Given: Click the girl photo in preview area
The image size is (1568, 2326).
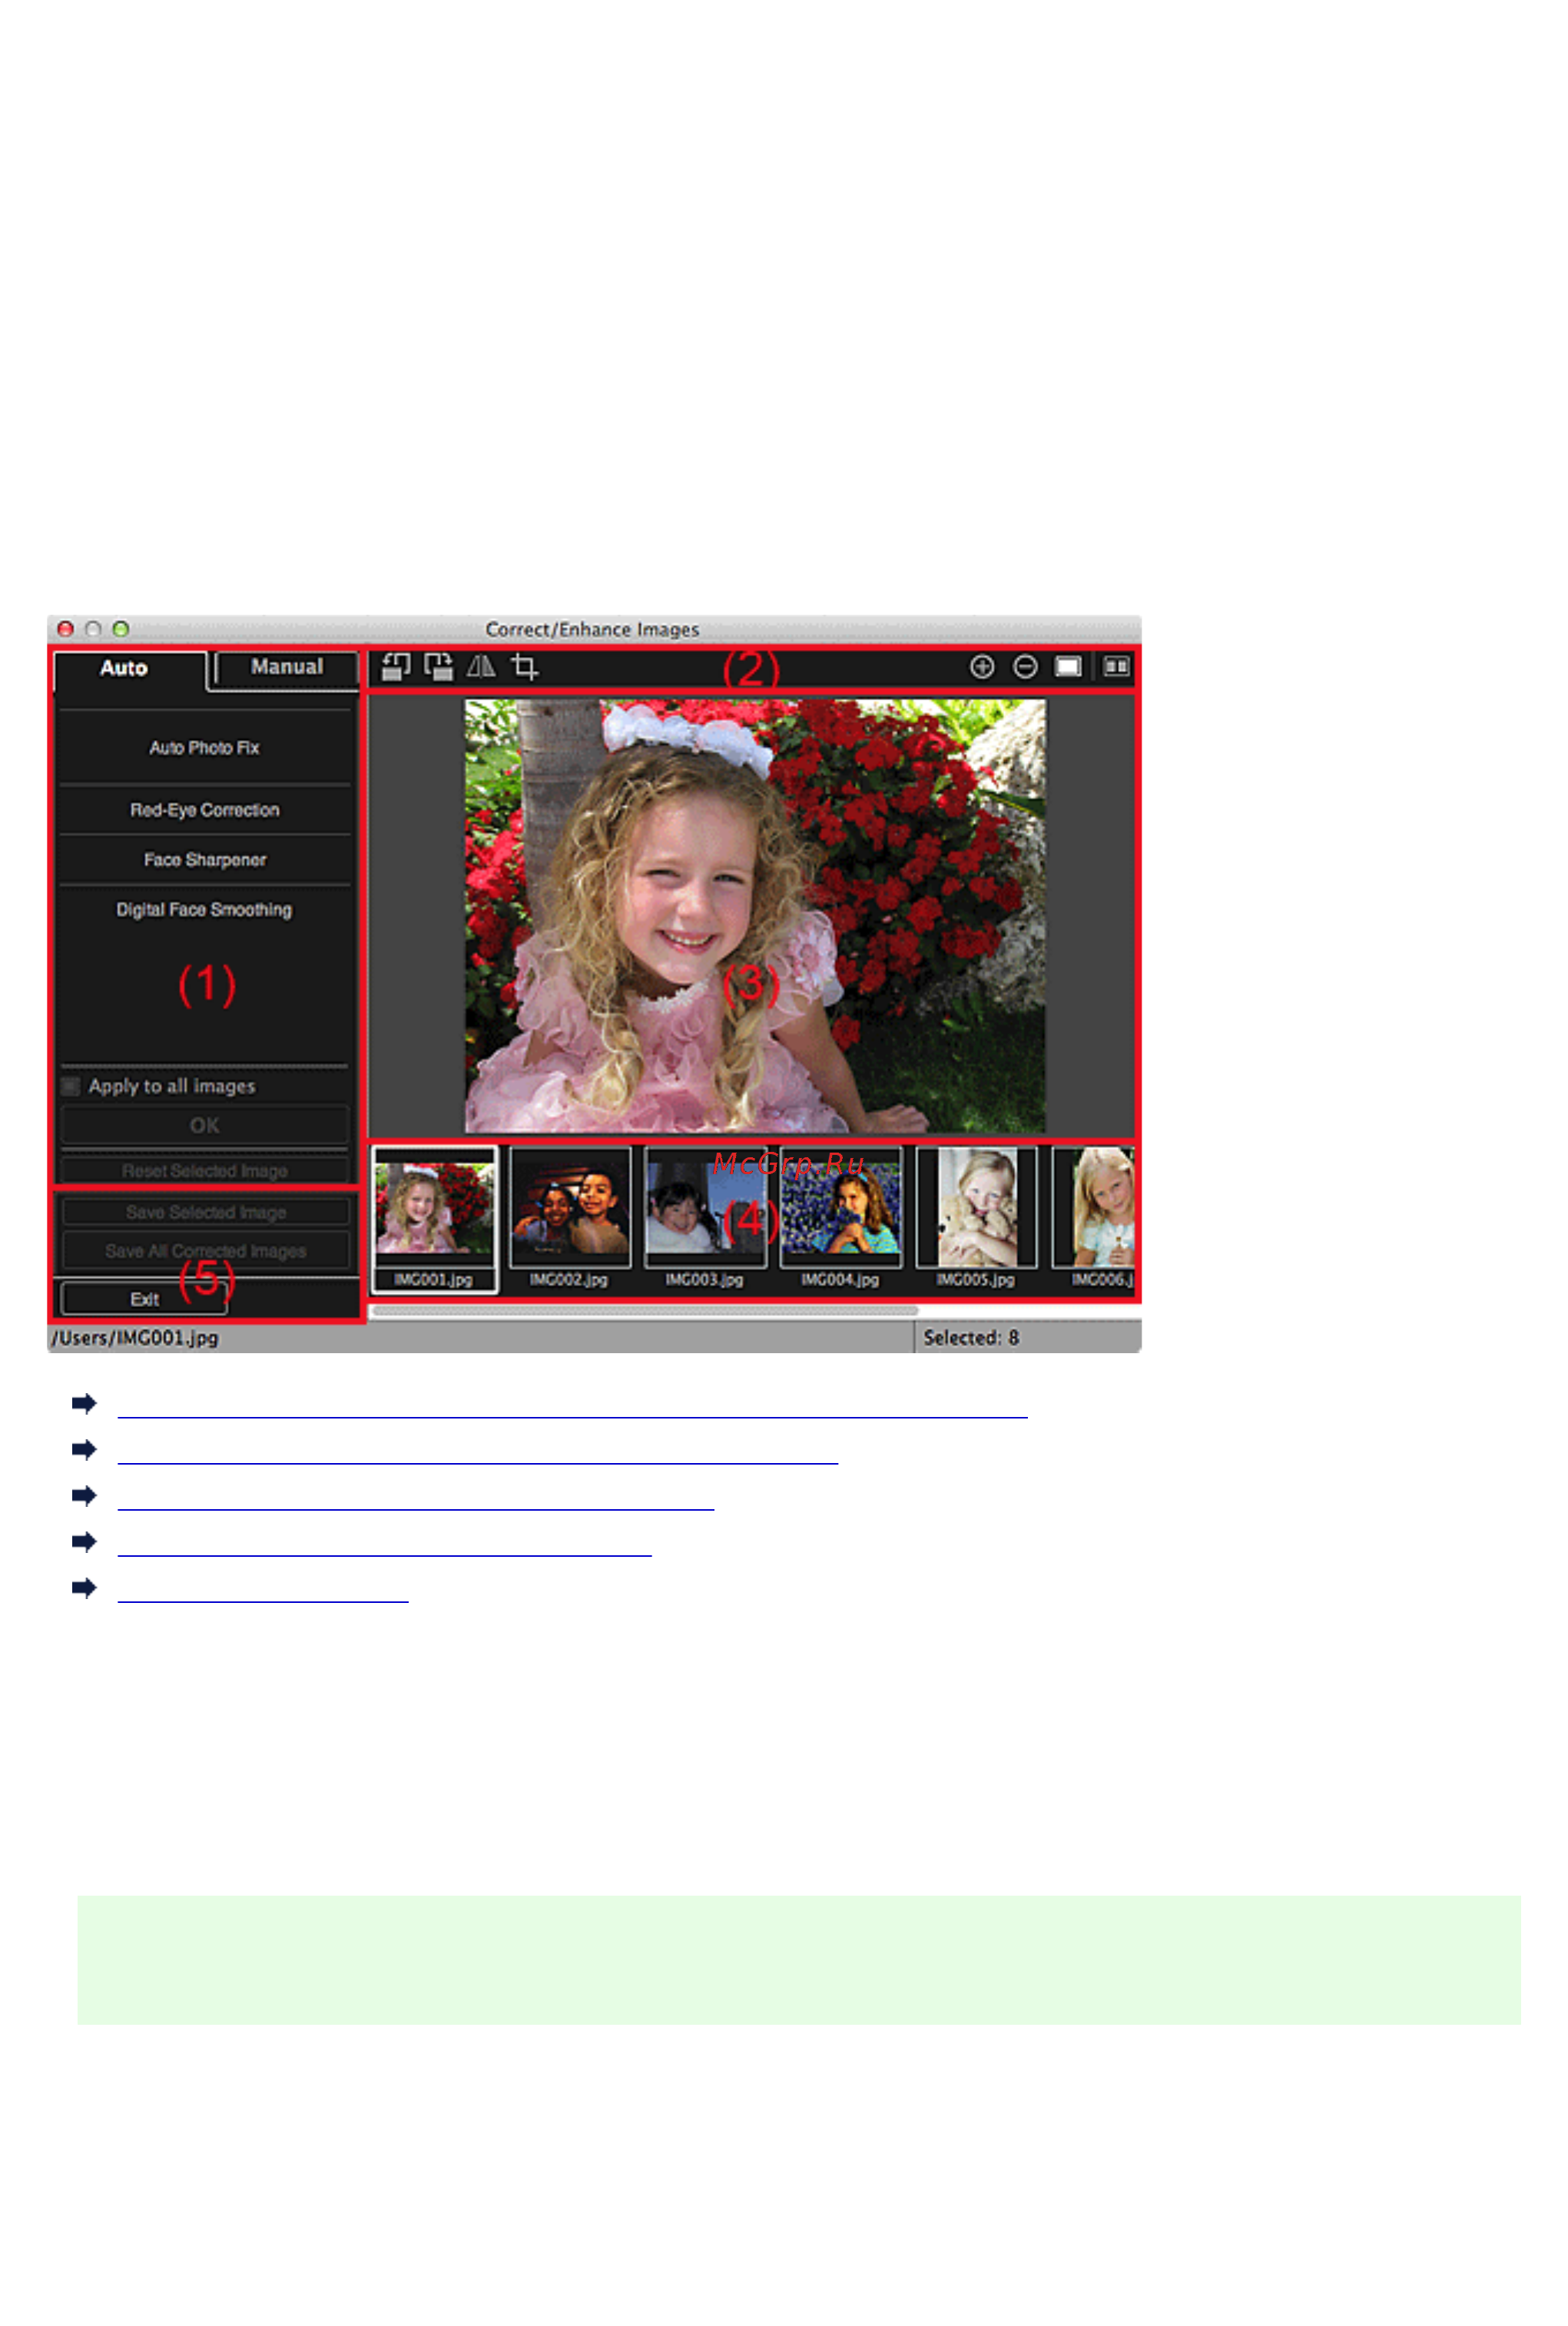Looking at the screenshot, I should coord(755,916).
